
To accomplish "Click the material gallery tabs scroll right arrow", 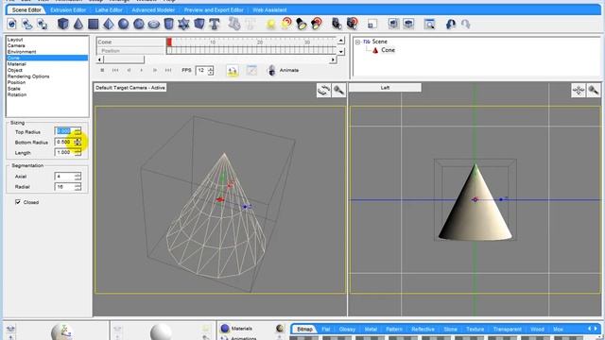I will pyautogui.click(x=596, y=329).
